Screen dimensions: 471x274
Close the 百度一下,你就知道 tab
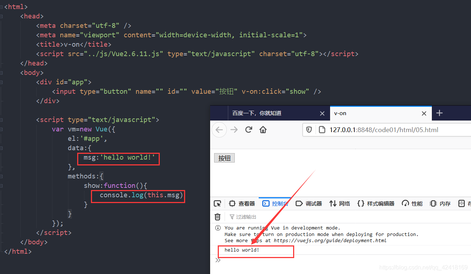[x=322, y=113]
